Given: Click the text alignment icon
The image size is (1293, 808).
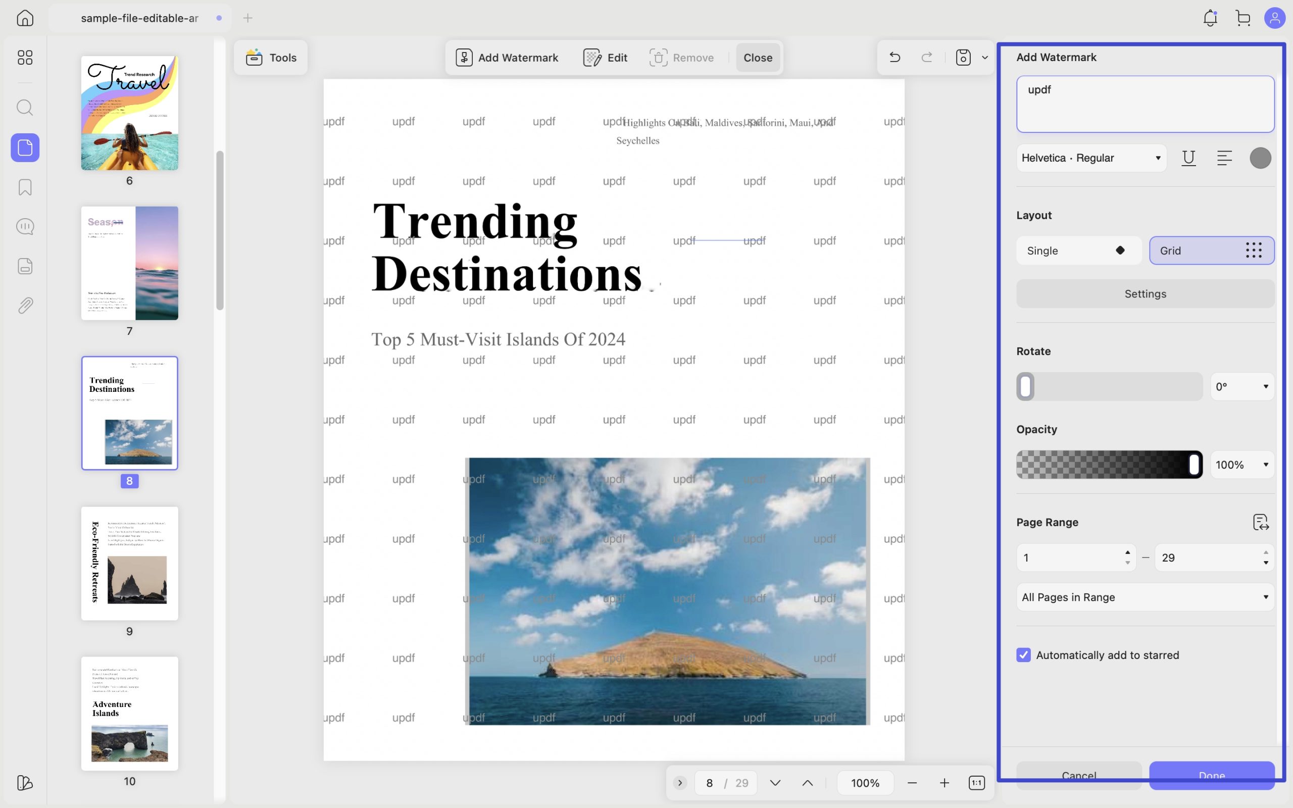Looking at the screenshot, I should coord(1224,158).
